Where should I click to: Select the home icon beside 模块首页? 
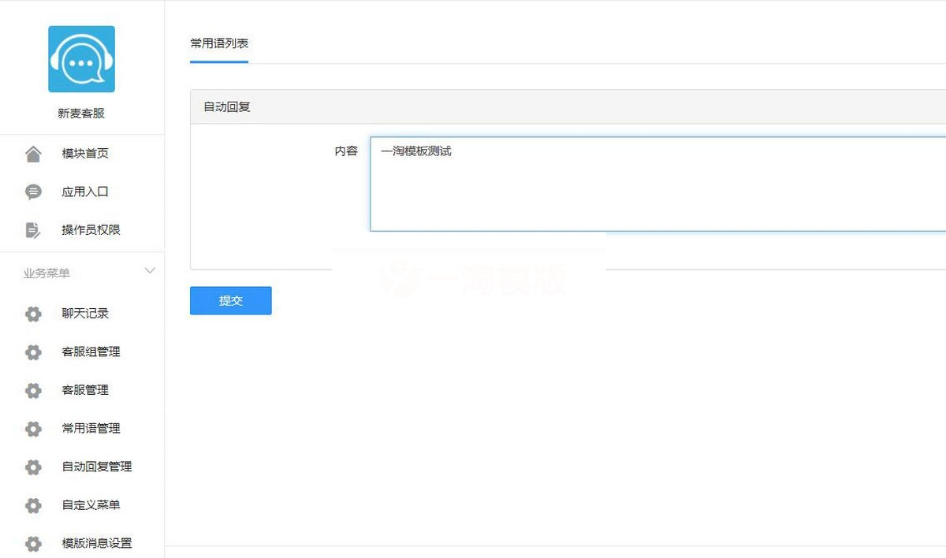pyautogui.click(x=32, y=153)
